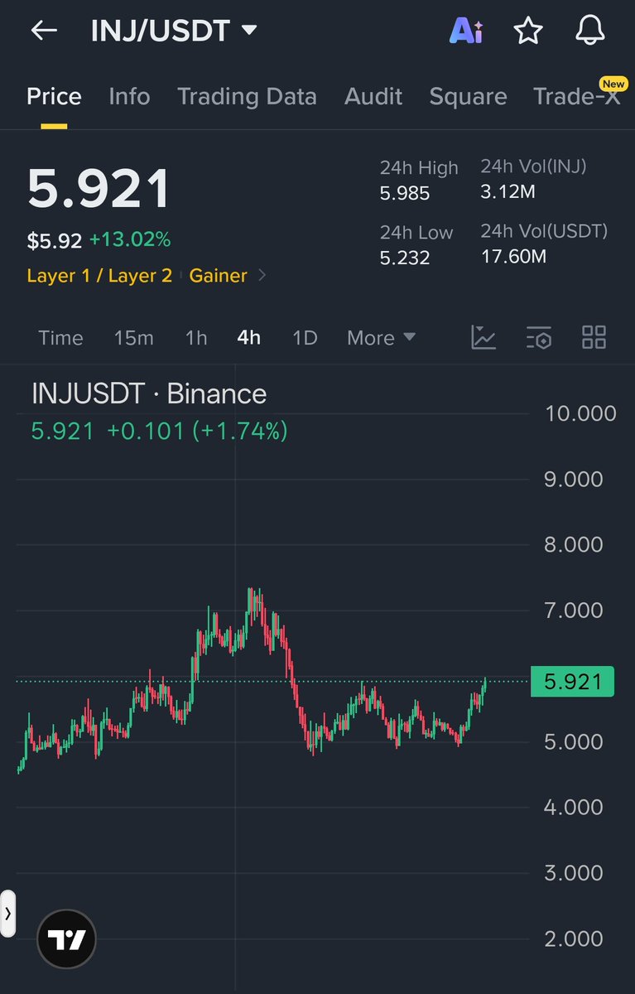This screenshot has height=994, width=635.
Task: Open the grid layout icon
Action: (x=594, y=337)
